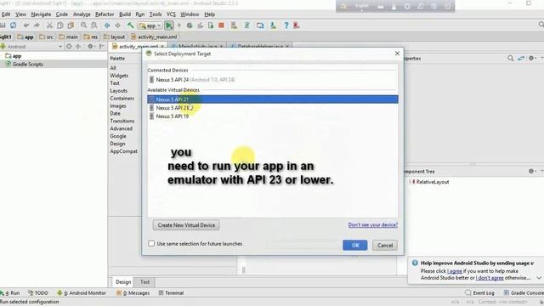Open the Android project view dropdown
This screenshot has height=306, width=544.
[x=31, y=46]
